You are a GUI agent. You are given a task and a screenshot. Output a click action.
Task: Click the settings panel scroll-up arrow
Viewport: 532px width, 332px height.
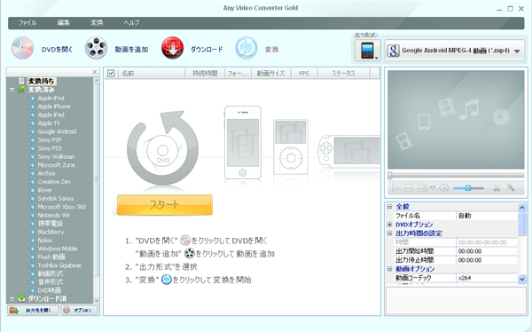point(522,207)
